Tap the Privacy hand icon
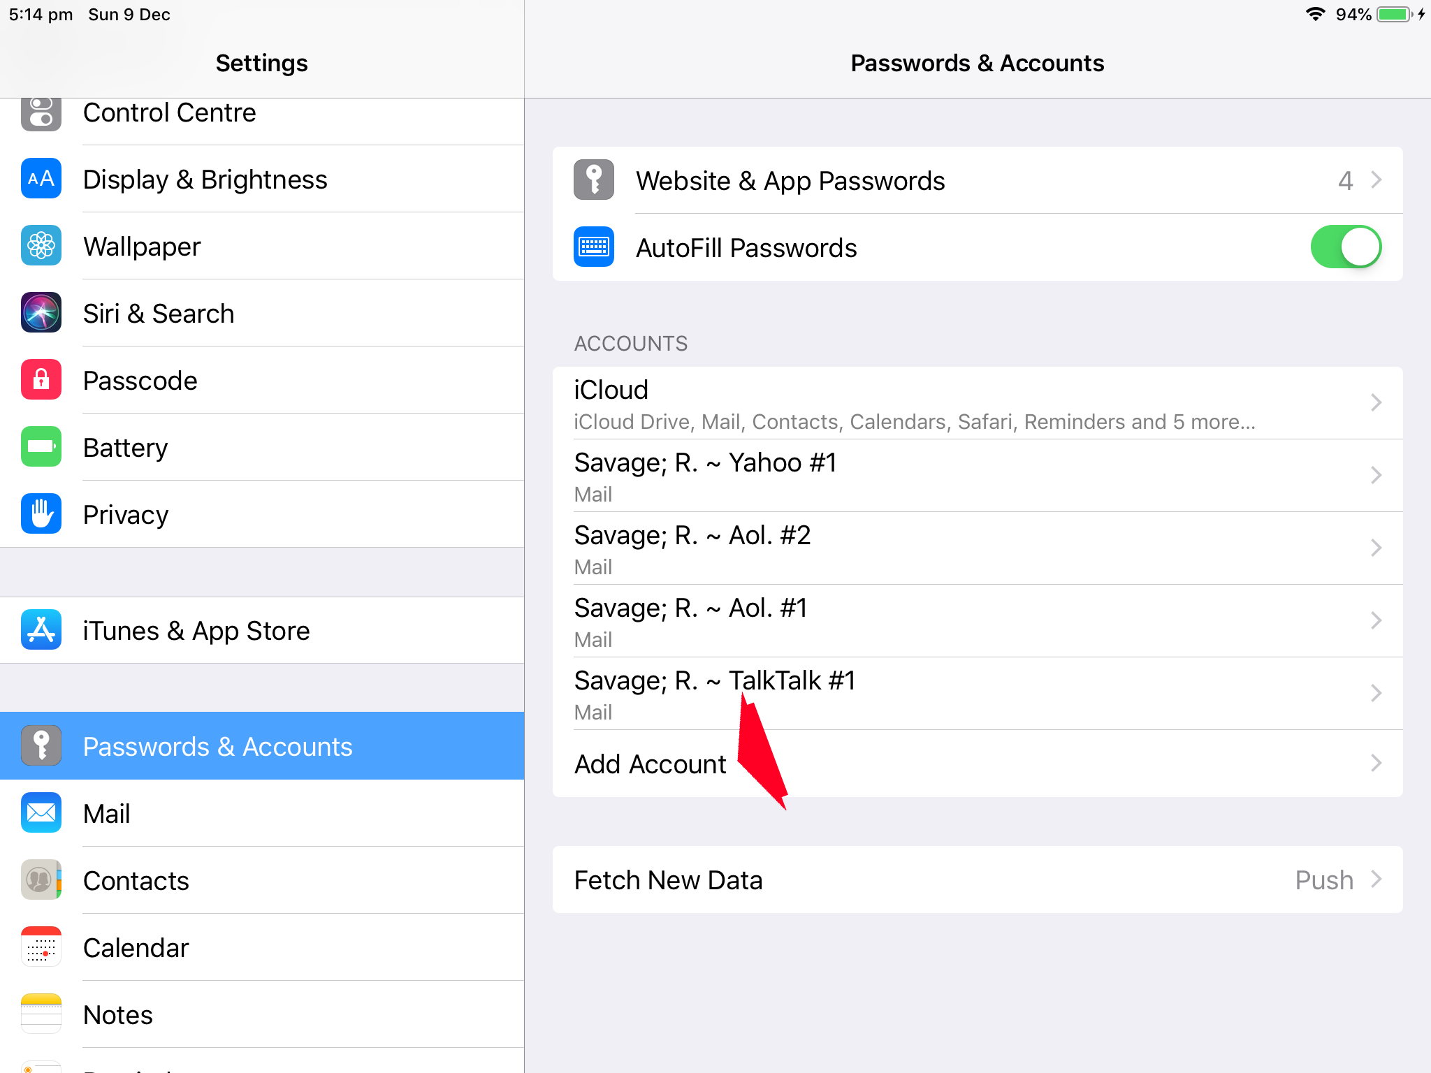This screenshot has height=1073, width=1431. click(41, 514)
